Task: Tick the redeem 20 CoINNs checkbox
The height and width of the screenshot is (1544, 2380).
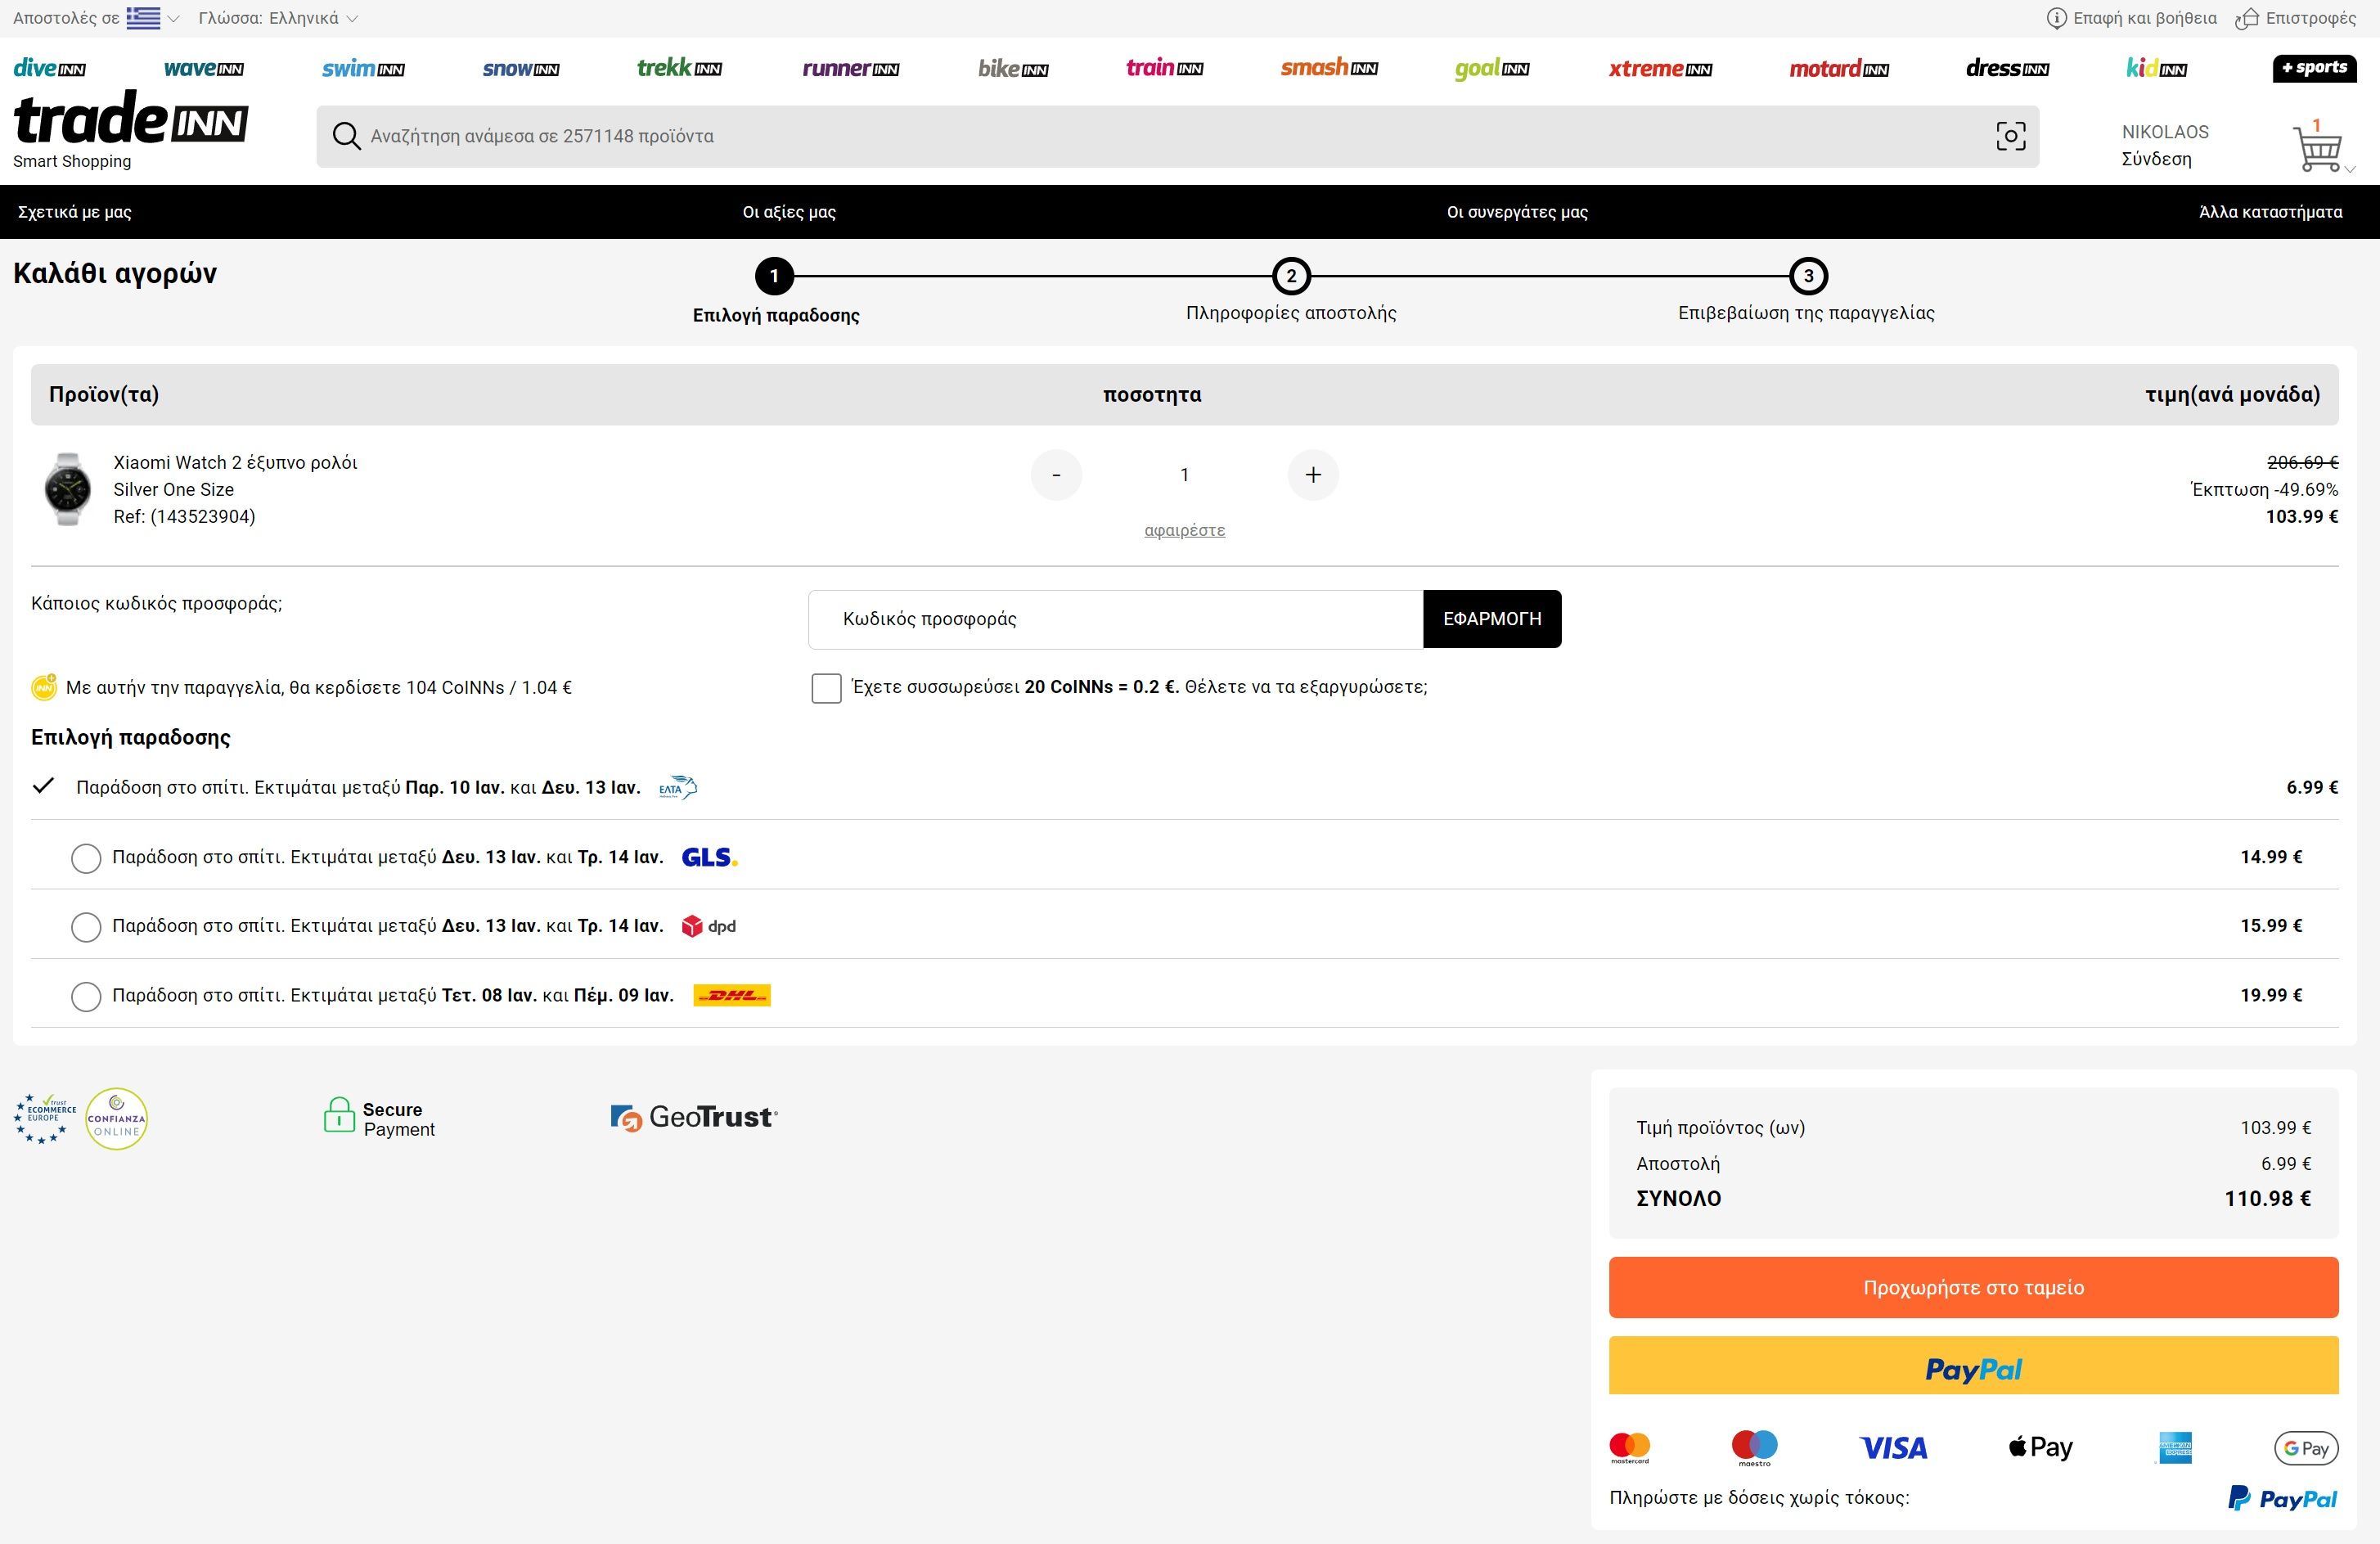Action: coord(826,688)
